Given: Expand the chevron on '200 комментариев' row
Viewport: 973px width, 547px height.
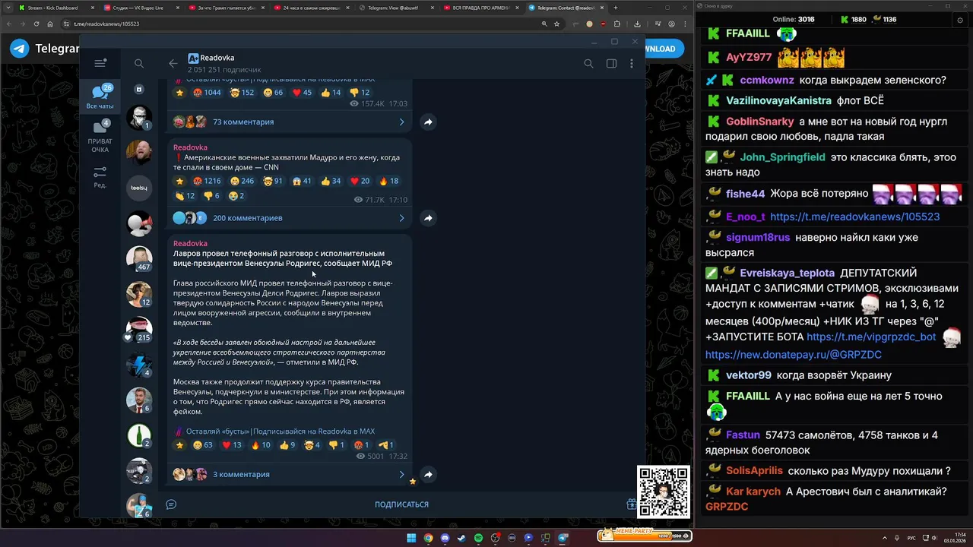Looking at the screenshot, I should tap(401, 218).
